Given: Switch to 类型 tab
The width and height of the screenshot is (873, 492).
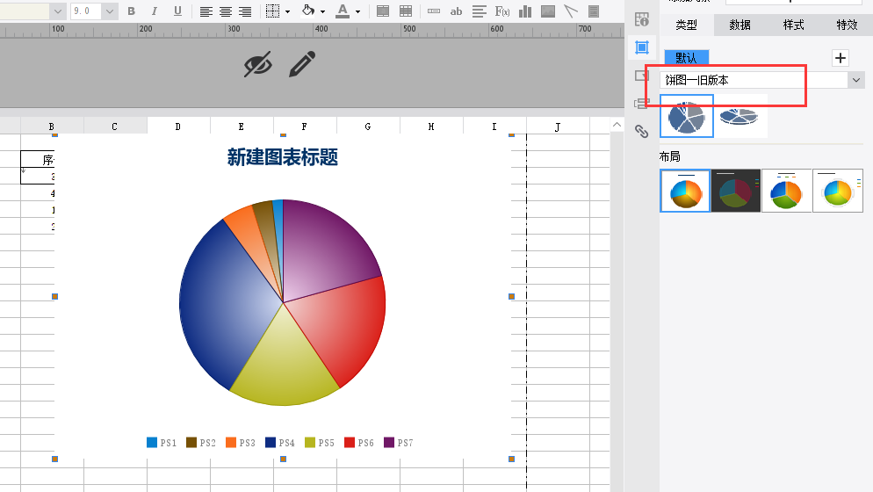Looking at the screenshot, I should 687,25.
